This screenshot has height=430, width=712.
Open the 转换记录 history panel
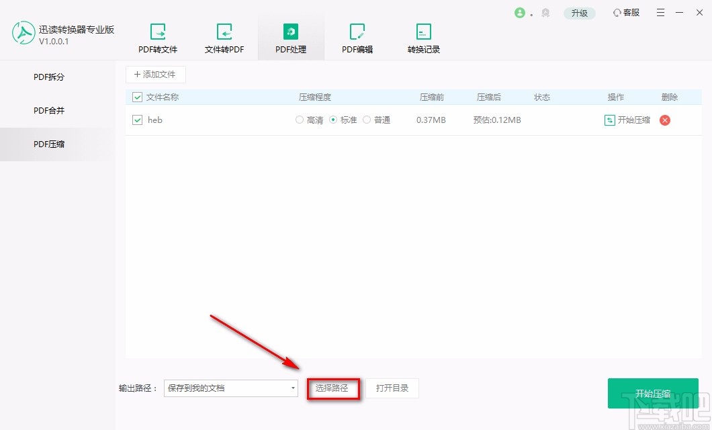[423, 37]
